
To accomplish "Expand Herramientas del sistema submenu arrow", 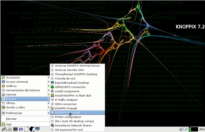I will pos(48,90).
